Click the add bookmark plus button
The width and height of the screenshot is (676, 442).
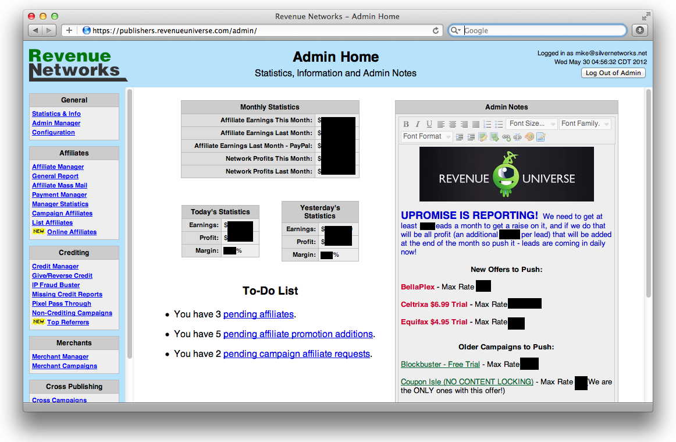tap(69, 30)
